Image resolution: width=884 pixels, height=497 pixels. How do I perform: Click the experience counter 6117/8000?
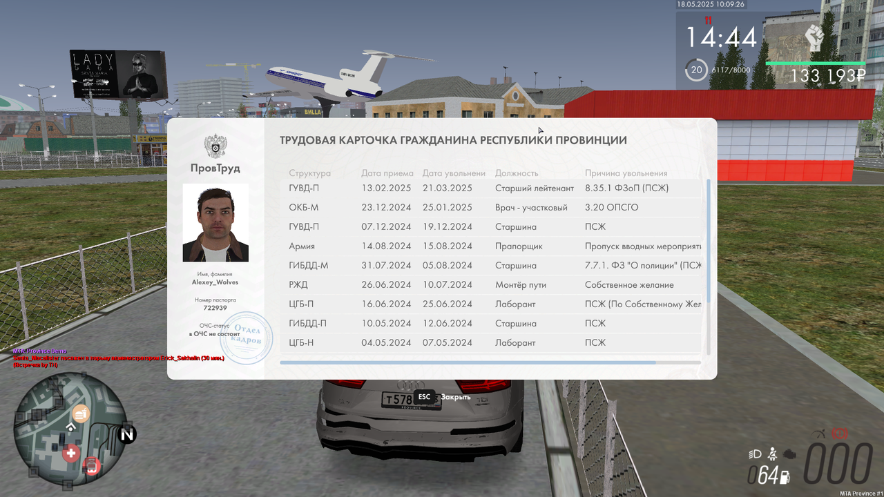(731, 70)
